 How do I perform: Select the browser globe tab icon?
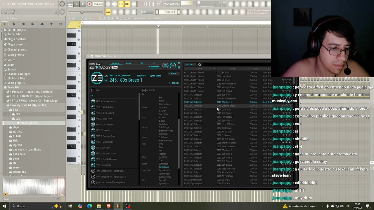point(32,24)
